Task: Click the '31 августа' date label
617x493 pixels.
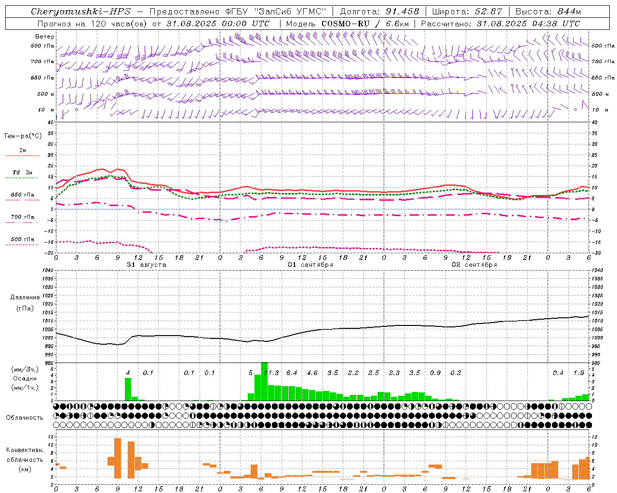Action: point(147,265)
